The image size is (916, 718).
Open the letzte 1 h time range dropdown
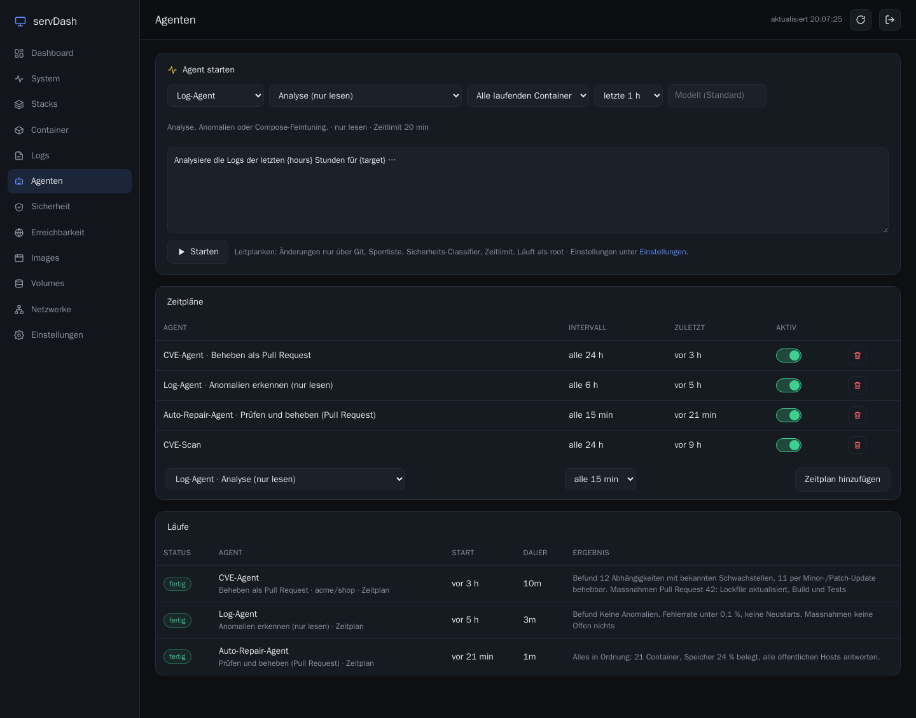[x=628, y=95]
